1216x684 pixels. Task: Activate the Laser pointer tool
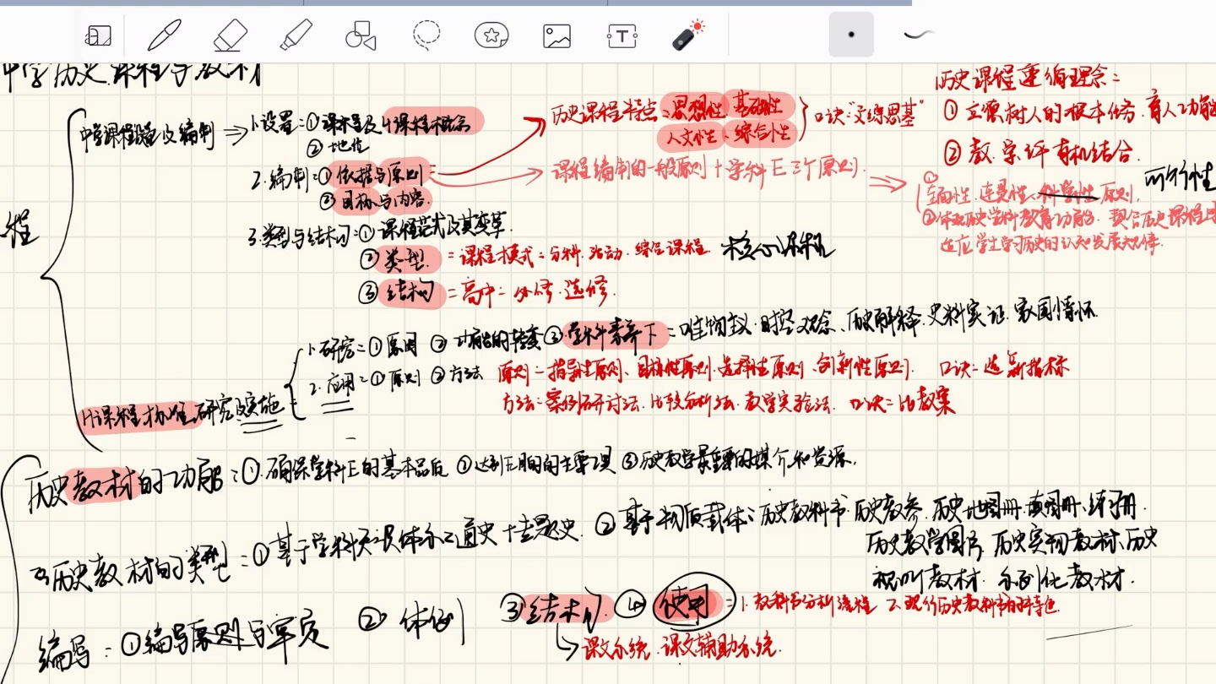tap(688, 35)
